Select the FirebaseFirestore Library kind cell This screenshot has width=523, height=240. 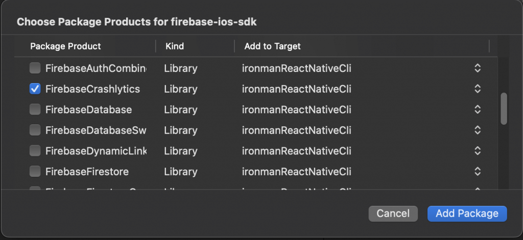180,172
